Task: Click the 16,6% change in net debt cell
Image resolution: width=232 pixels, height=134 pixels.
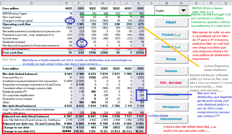Action: 139,131
